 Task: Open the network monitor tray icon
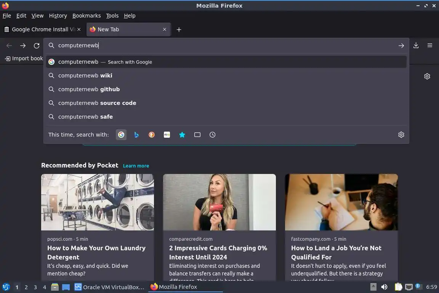coord(409,287)
